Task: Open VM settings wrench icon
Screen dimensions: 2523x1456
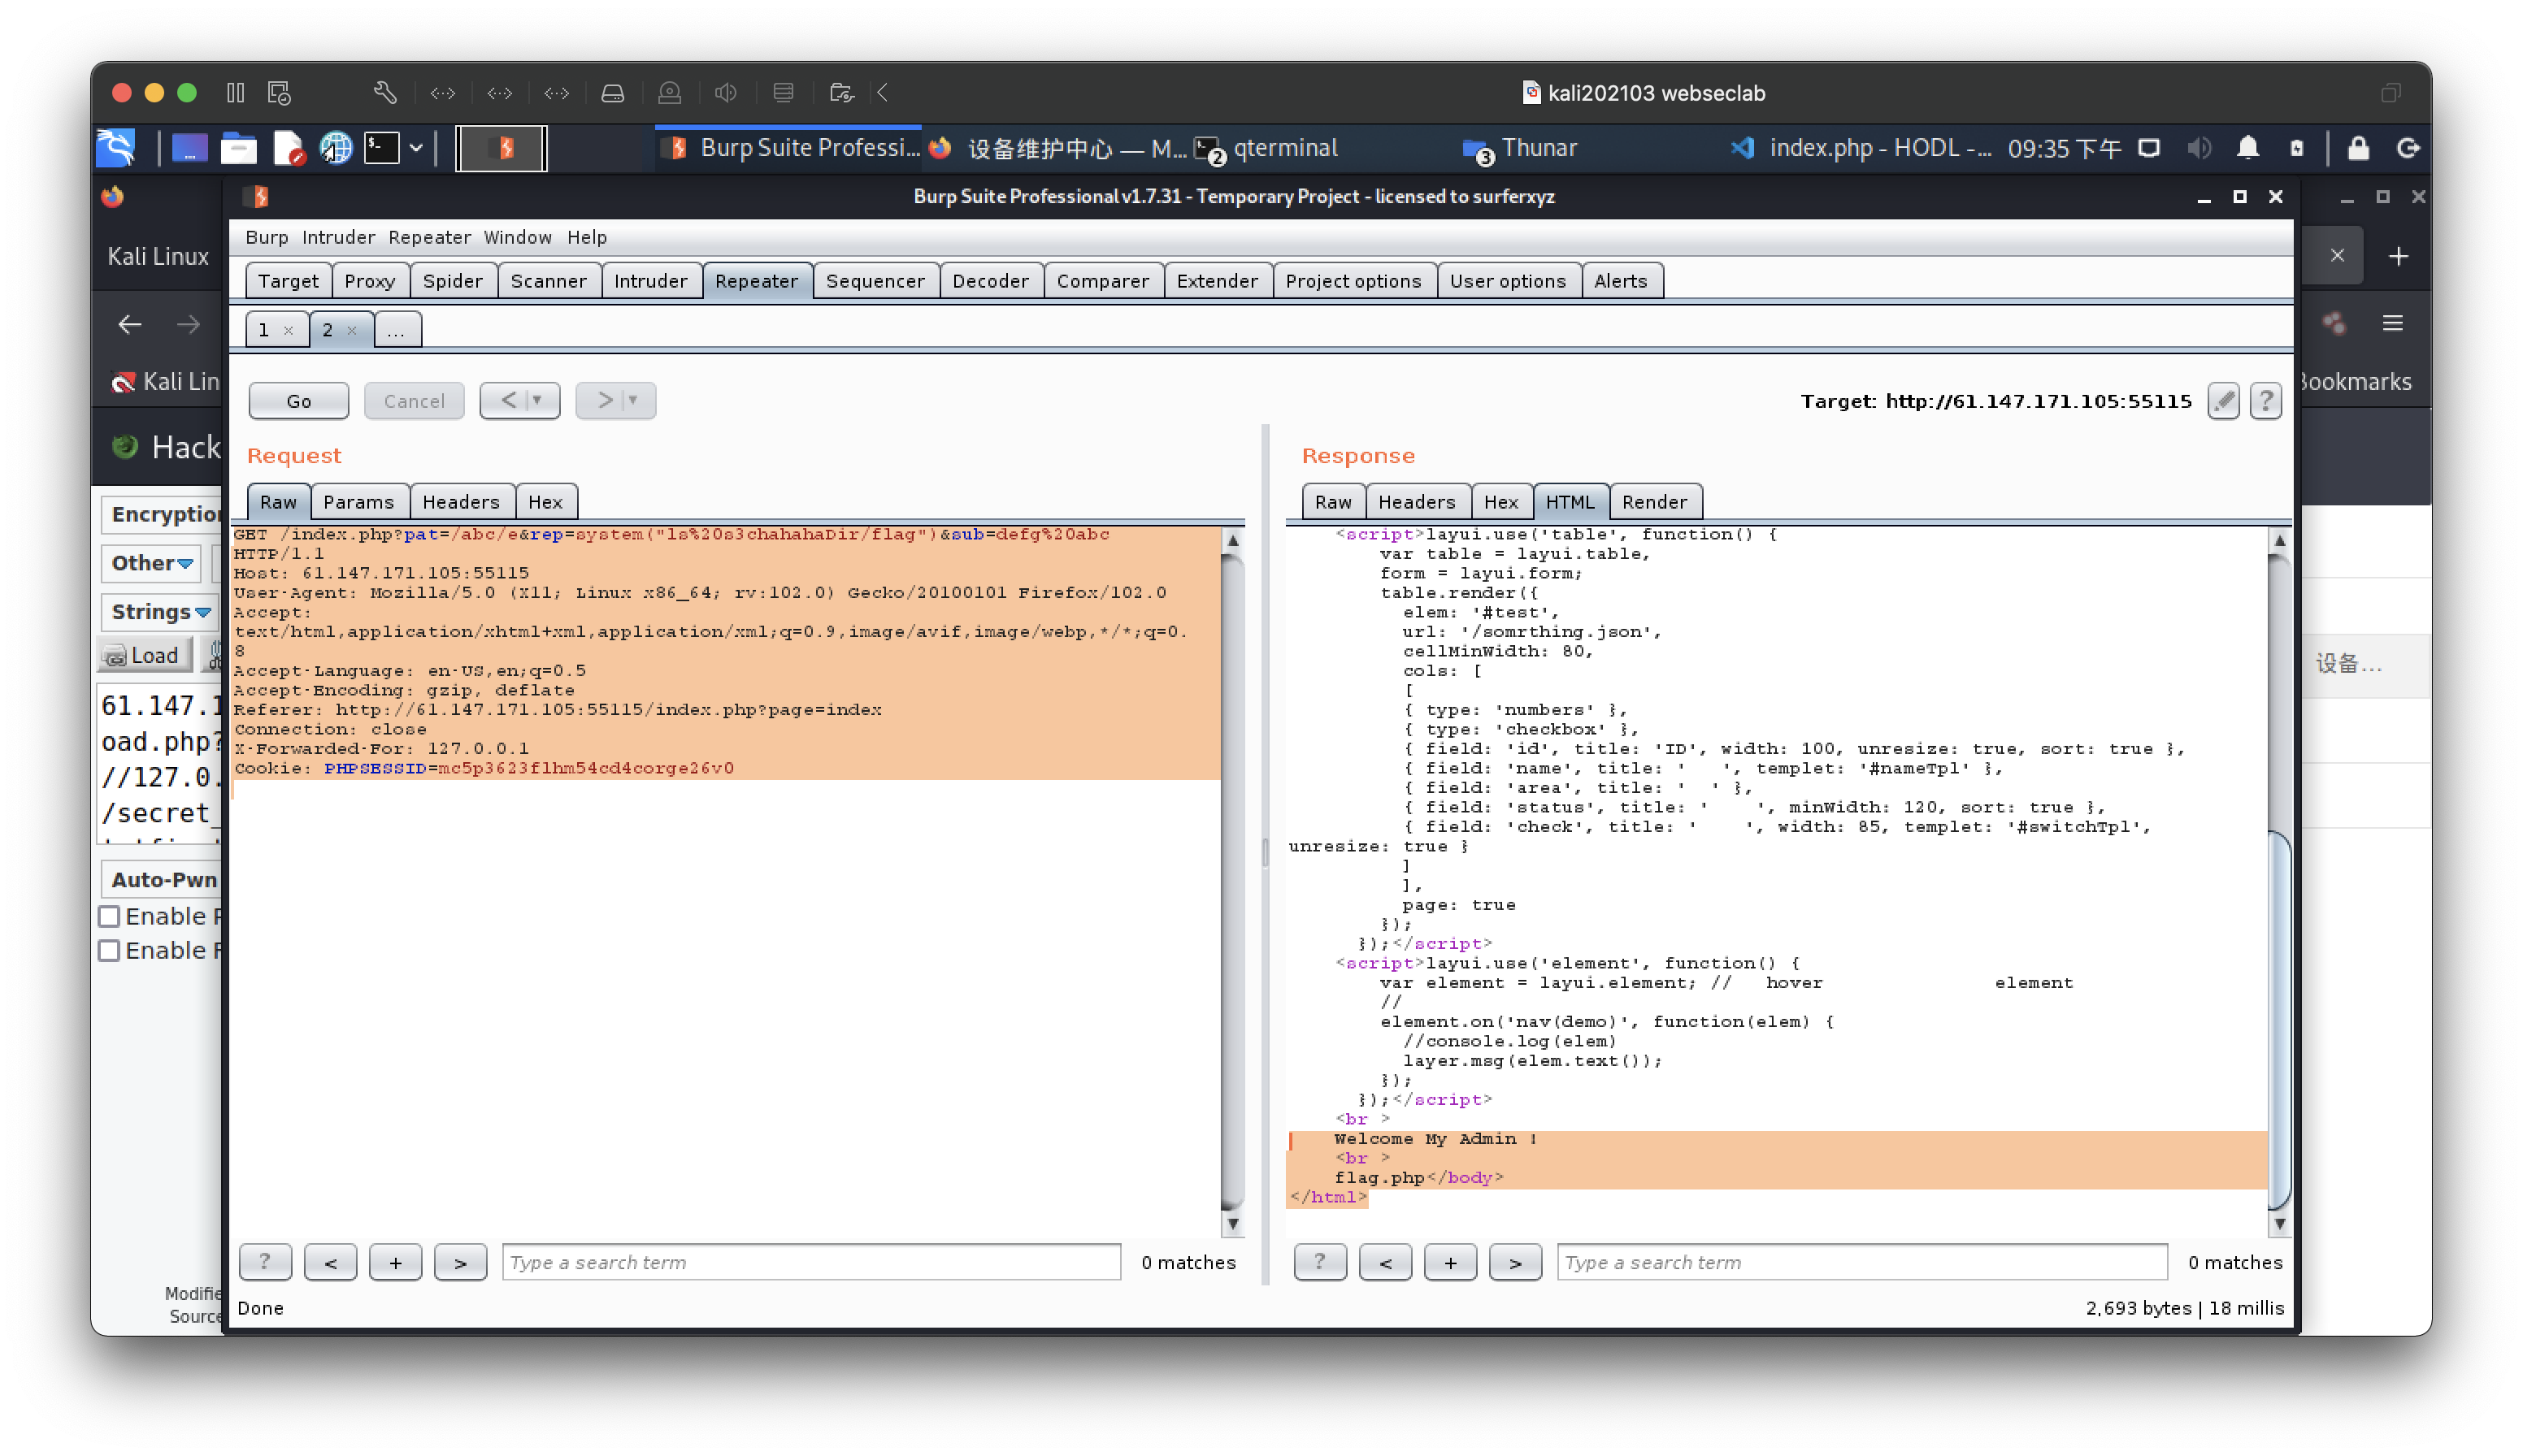Action: [385, 93]
